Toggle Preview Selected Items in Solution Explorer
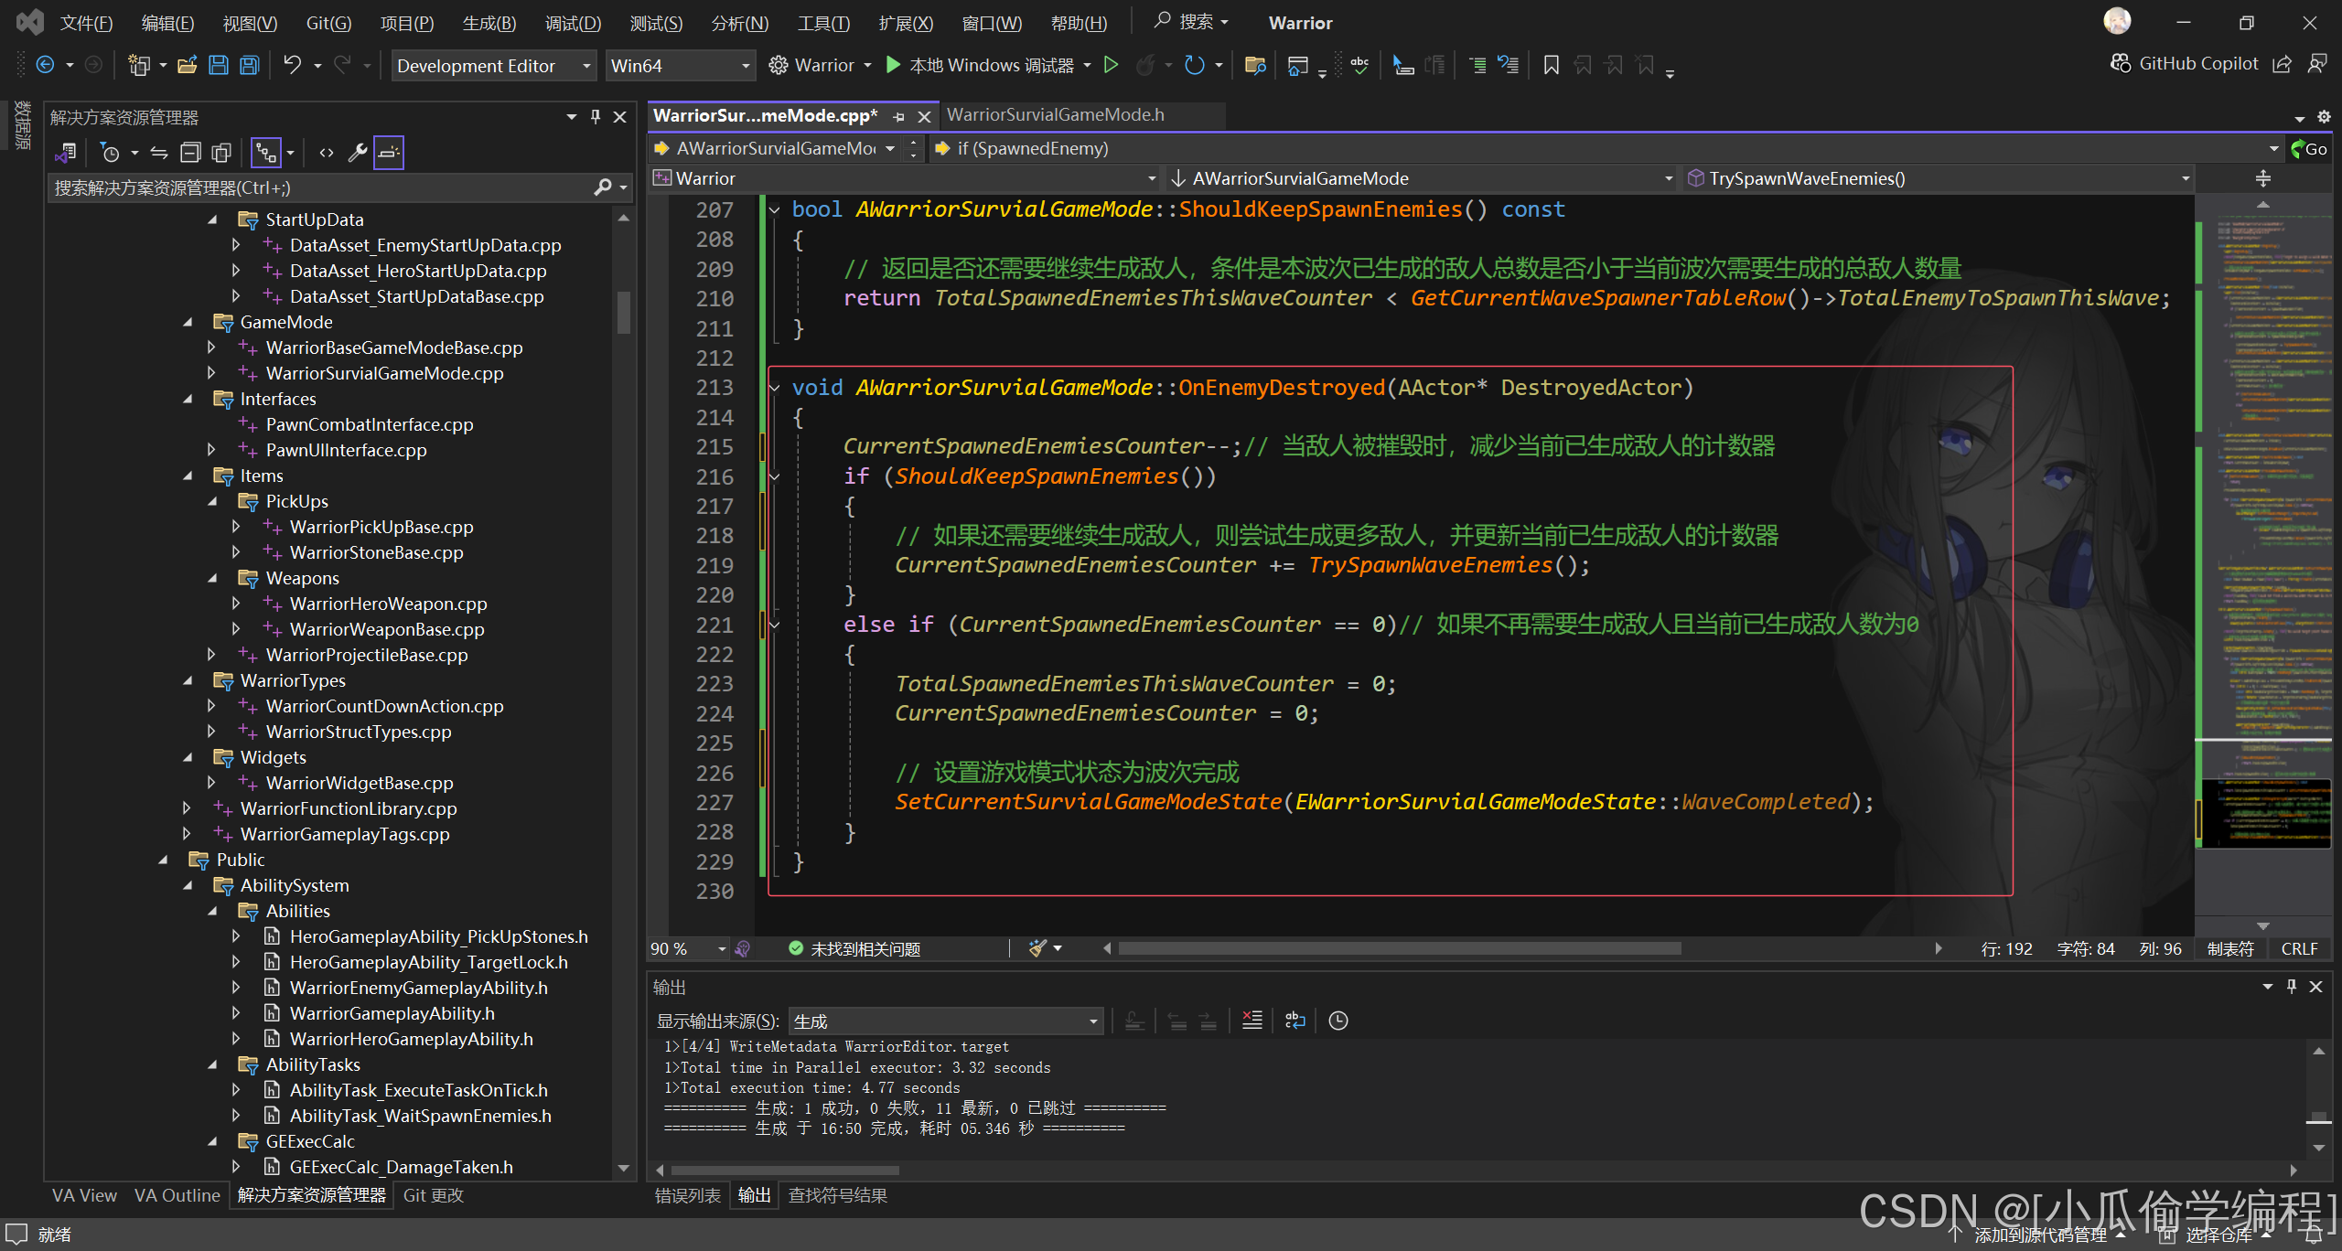The width and height of the screenshot is (2342, 1251). click(389, 153)
